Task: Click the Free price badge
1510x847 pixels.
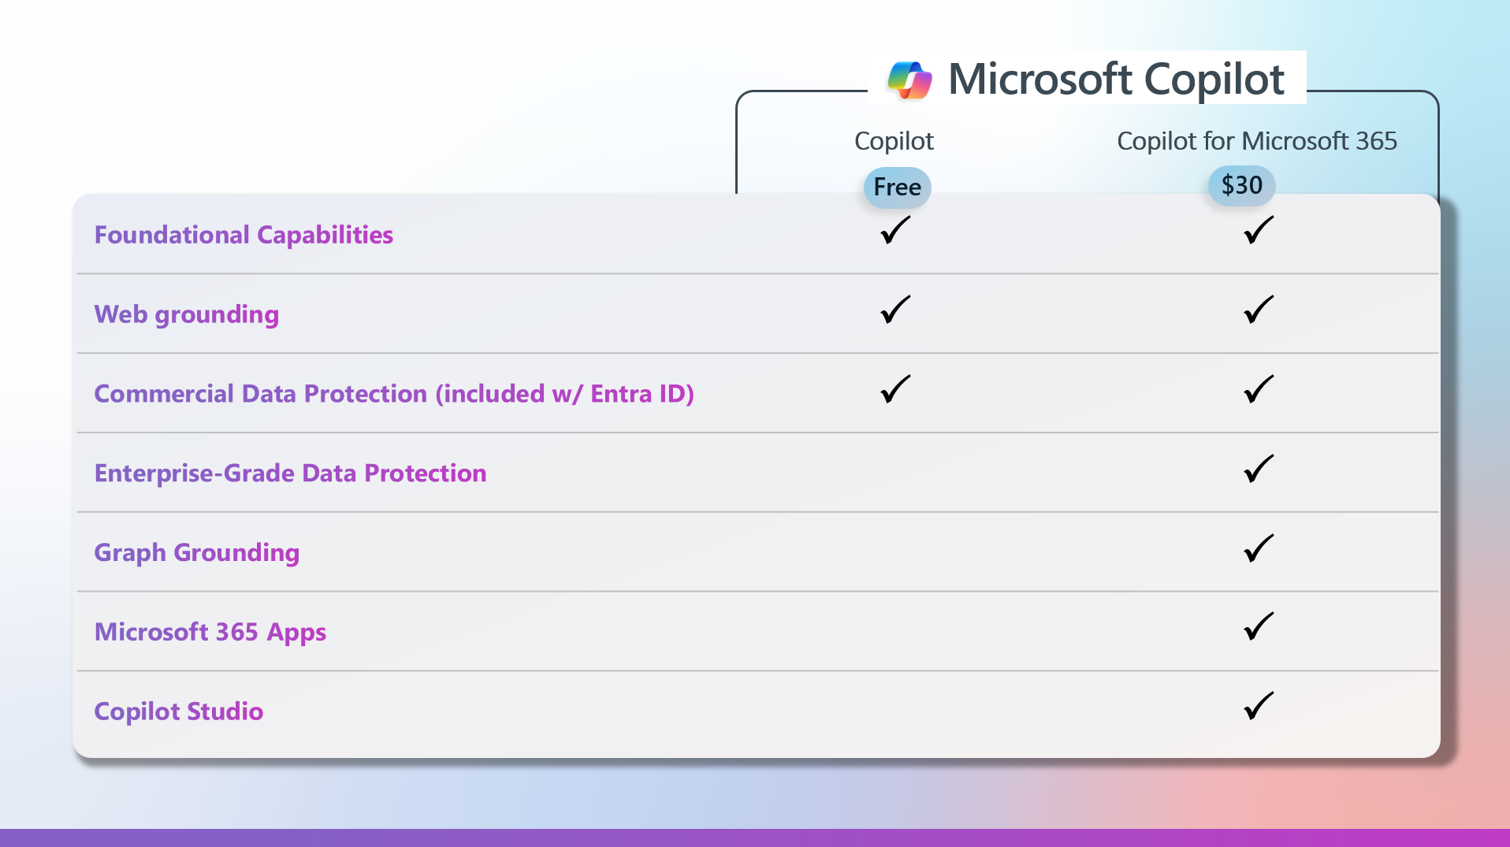Action: tap(897, 188)
